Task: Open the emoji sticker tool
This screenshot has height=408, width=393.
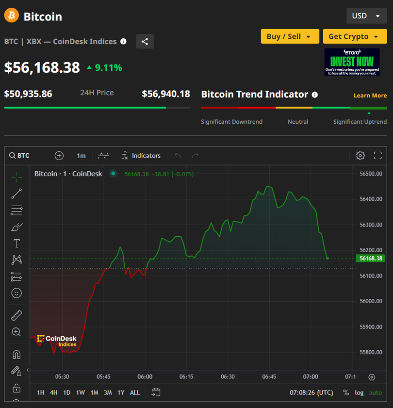Action: tap(16, 293)
